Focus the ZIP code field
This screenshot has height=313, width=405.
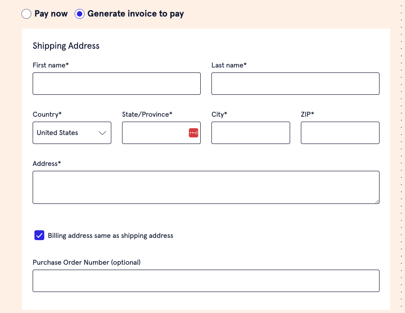pyautogui.click(x=340, y=133)
